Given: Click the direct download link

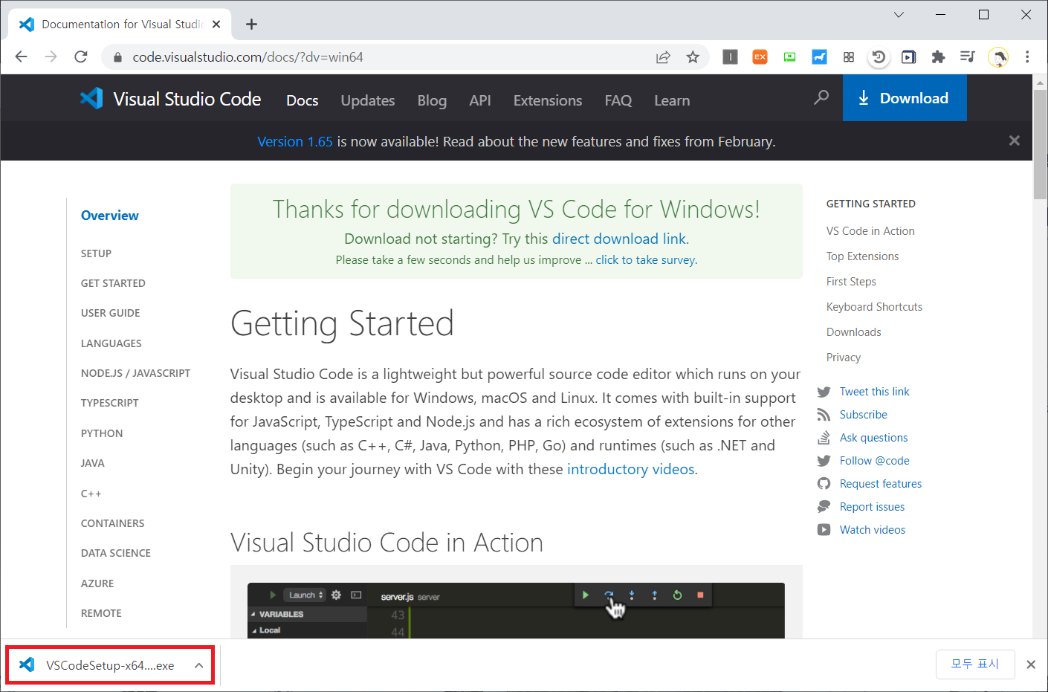Looking at the screenshot, I should (x=619, y=239).
